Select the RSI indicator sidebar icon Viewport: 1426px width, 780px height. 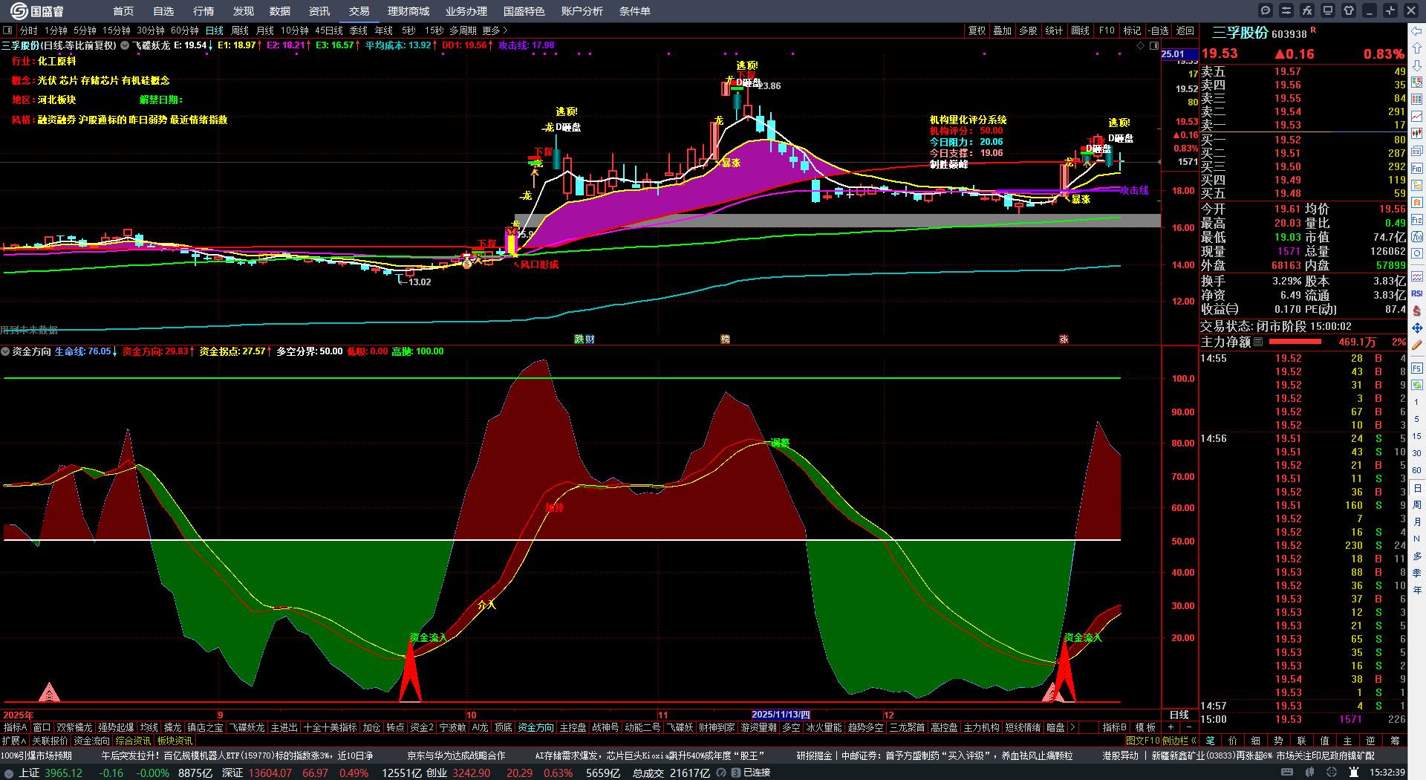point(1417,293)
